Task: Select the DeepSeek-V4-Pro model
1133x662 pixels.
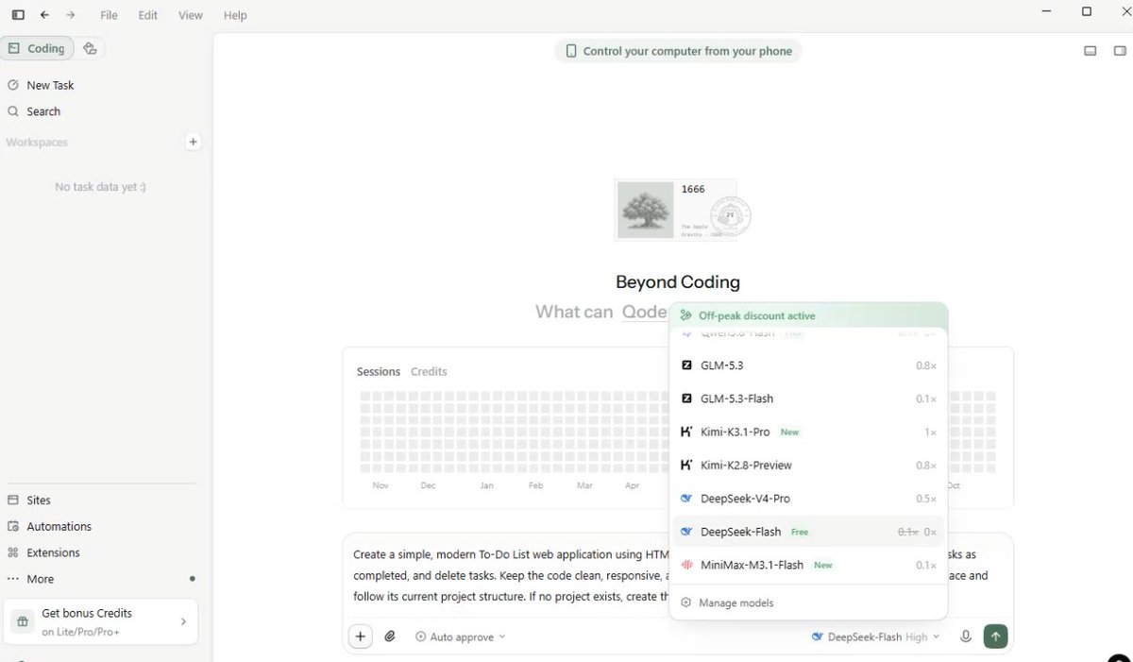Action: [x=808, y=499]
